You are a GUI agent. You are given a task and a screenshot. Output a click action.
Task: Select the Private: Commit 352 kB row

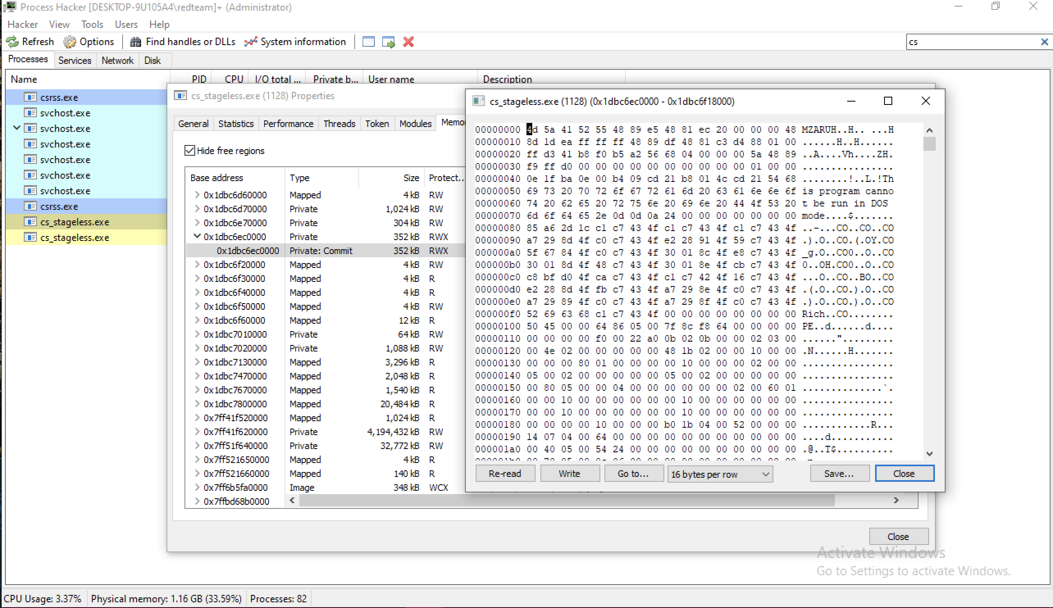(326, 251)
